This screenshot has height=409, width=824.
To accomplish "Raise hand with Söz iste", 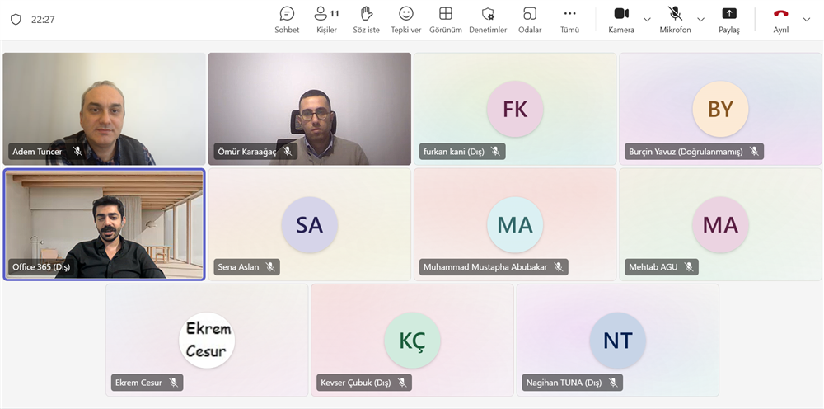I will point(367,19).
